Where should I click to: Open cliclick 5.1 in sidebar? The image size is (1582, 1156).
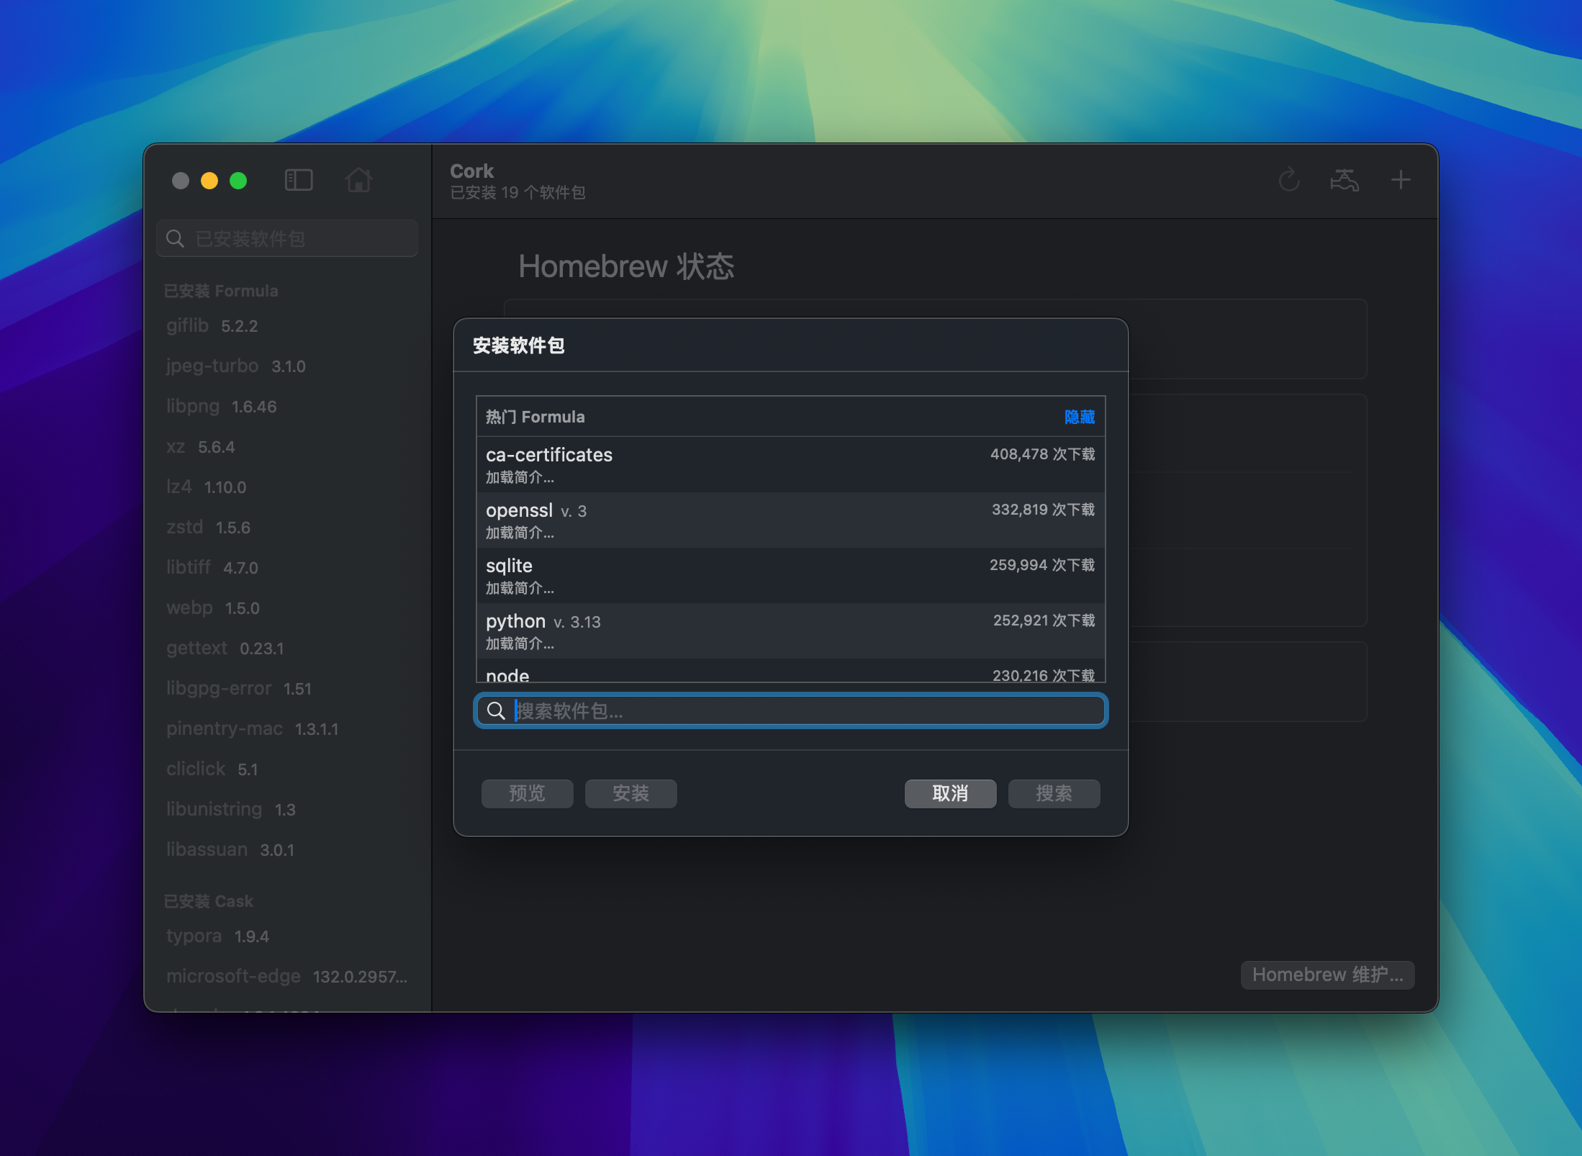(287, 769)
